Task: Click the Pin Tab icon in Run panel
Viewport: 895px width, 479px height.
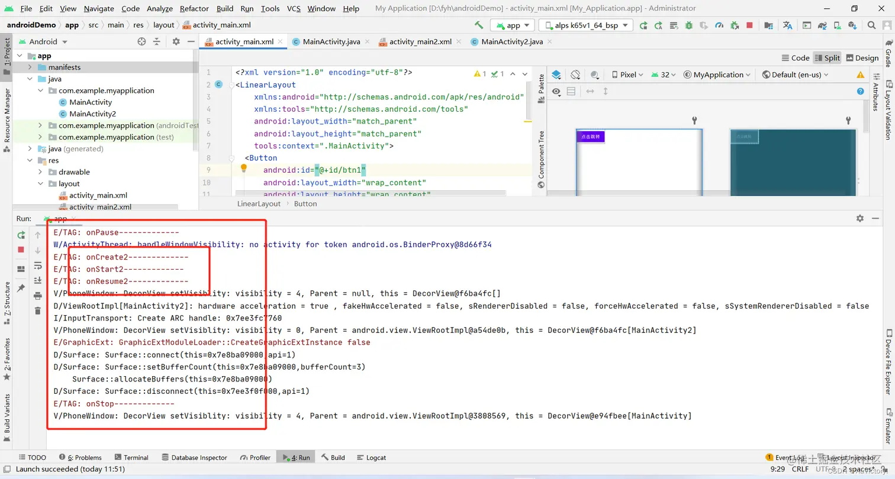Action: click(x=21, y=288)
